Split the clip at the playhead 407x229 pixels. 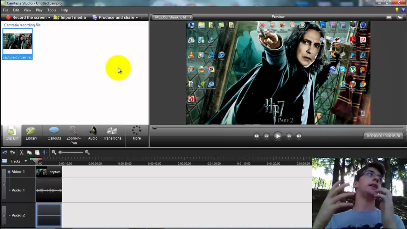[45, 152]
